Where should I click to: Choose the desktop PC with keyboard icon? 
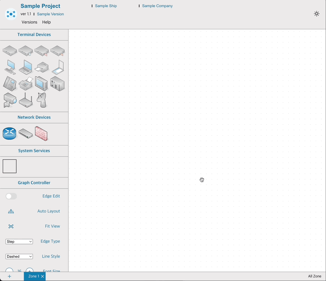pos(10,67)
